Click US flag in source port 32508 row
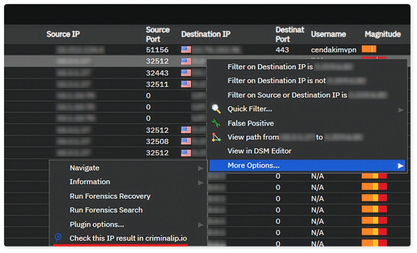This screenshot has width=417, height=253. coord(186,141)
